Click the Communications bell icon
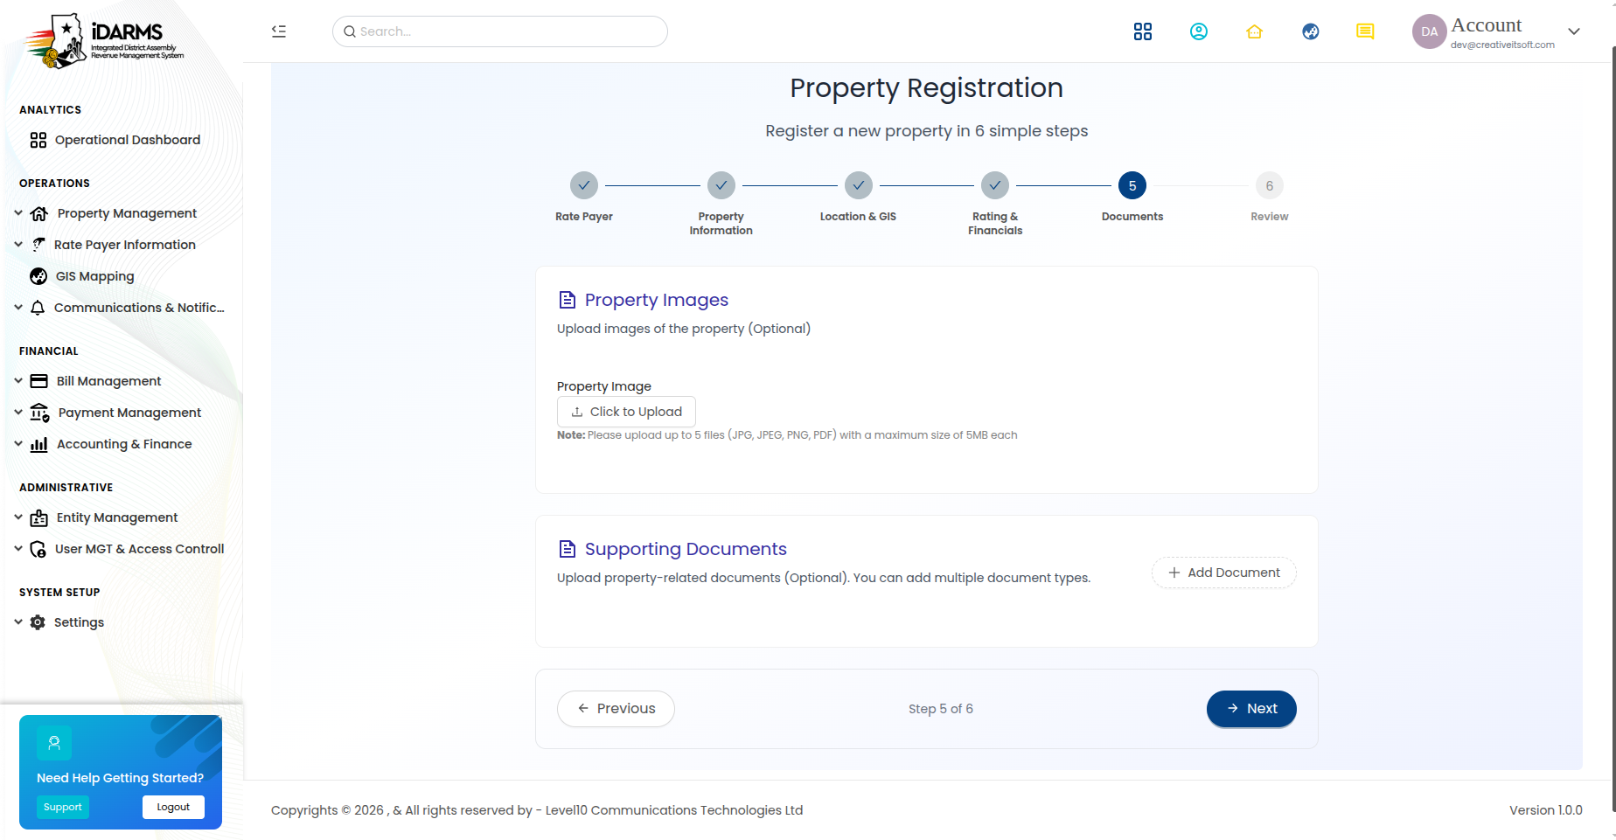1616x840 pixels. click(38, 308)
